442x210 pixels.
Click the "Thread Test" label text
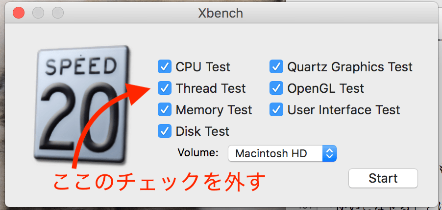[211, 88]
